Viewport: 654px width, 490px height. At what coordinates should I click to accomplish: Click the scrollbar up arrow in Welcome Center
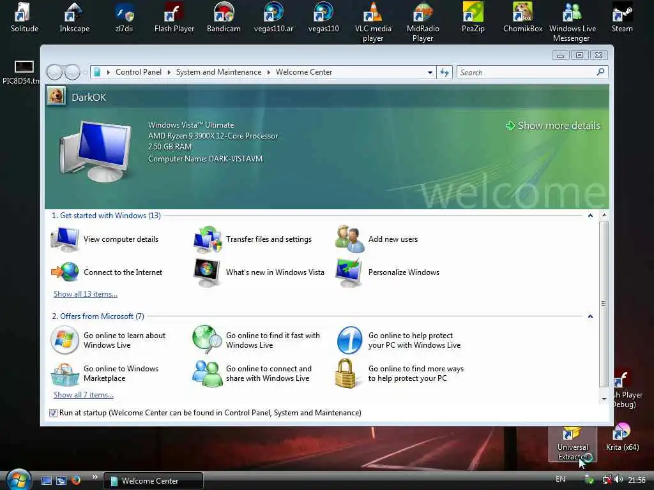click(604, 216)
